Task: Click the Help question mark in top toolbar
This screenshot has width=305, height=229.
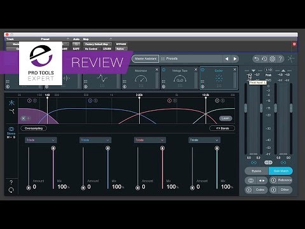Action: [x=280, y=59]
